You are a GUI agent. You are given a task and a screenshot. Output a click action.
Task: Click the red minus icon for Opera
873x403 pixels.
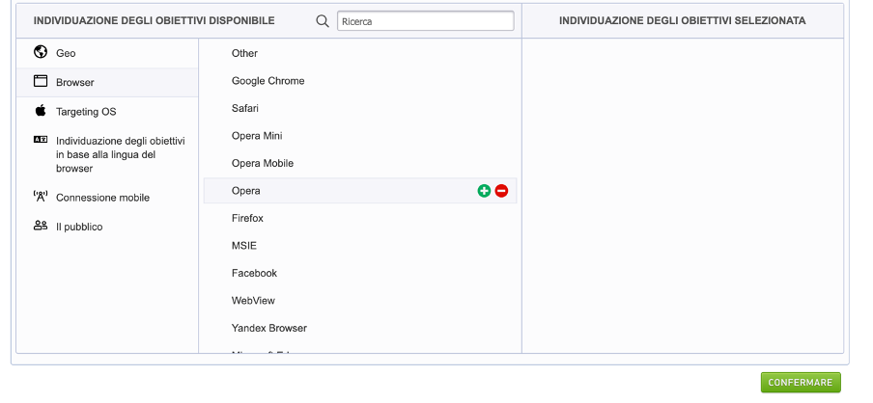501,191
